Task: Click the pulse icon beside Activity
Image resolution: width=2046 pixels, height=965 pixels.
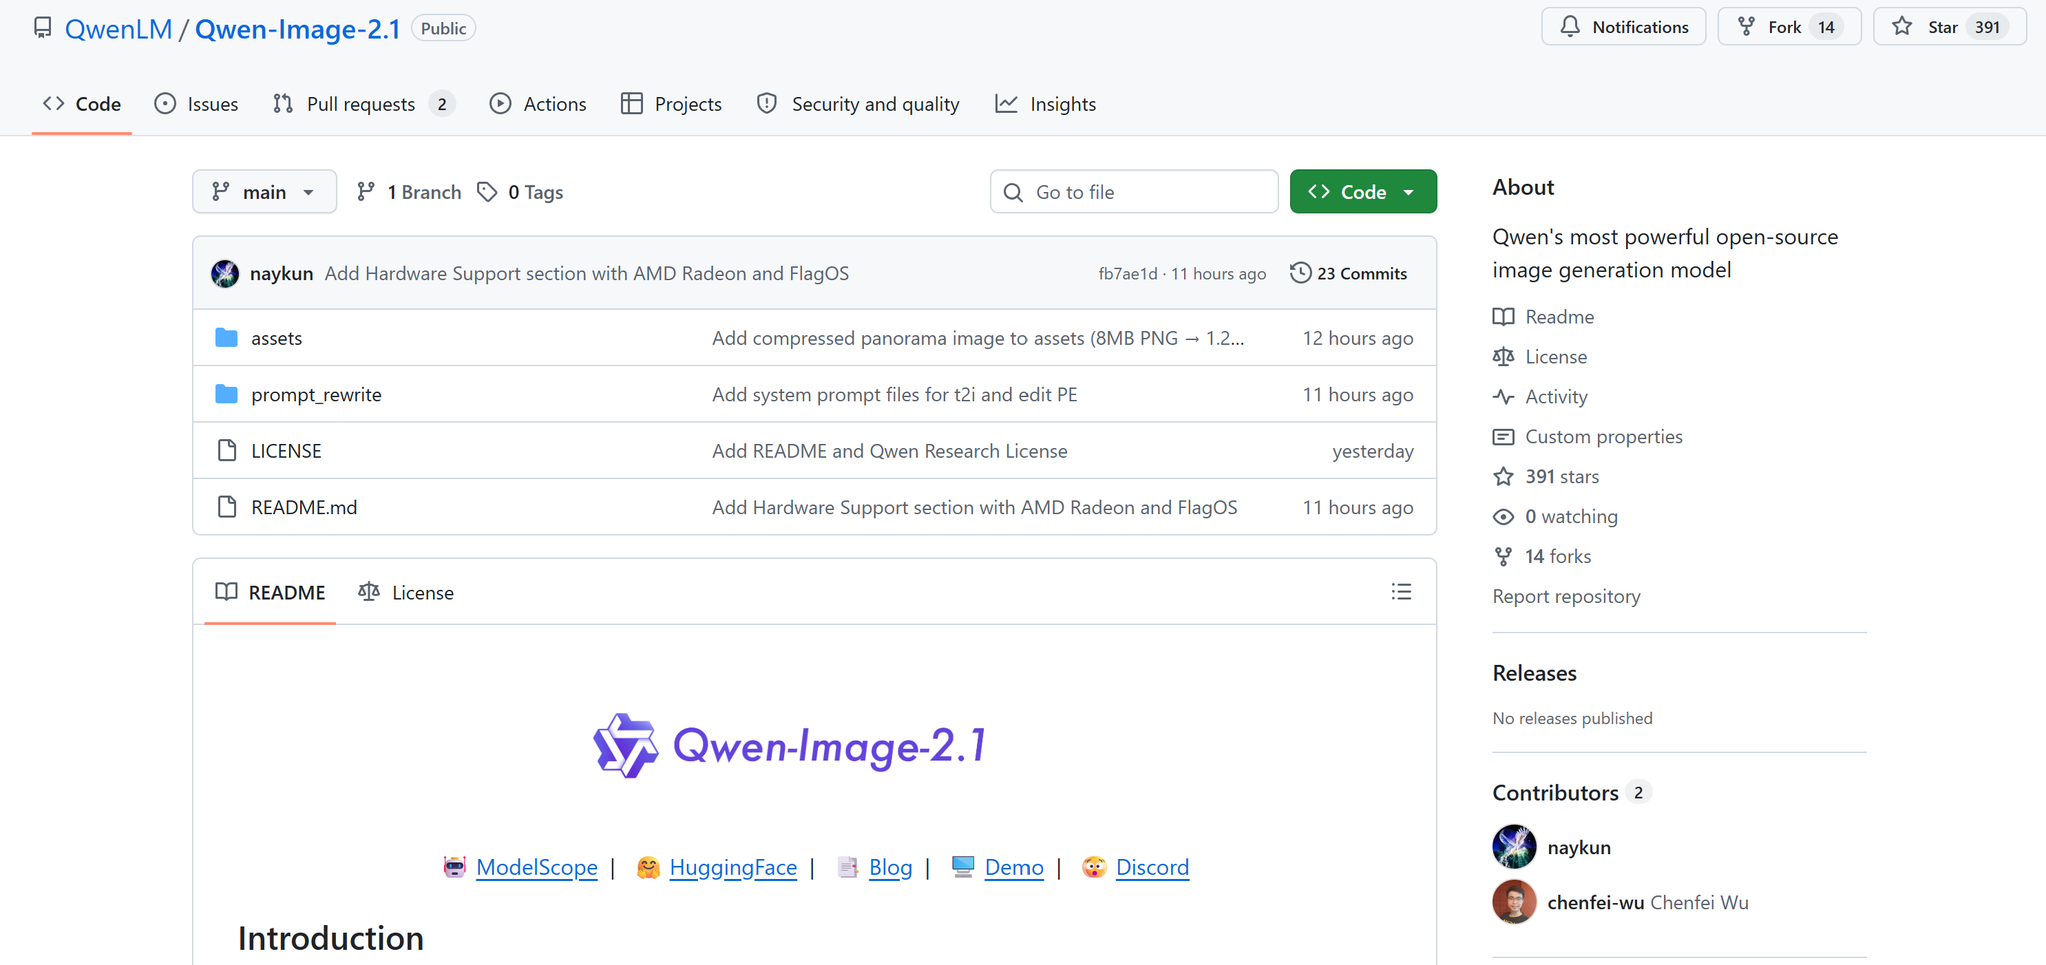Action: [x=1504, y=397]
